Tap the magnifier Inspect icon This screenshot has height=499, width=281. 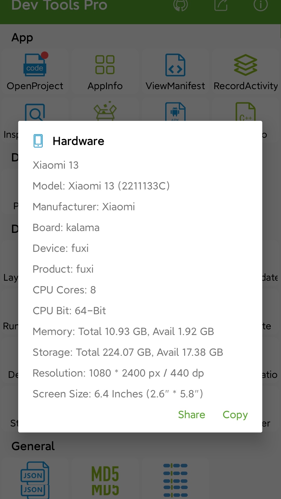coord(35,112)
